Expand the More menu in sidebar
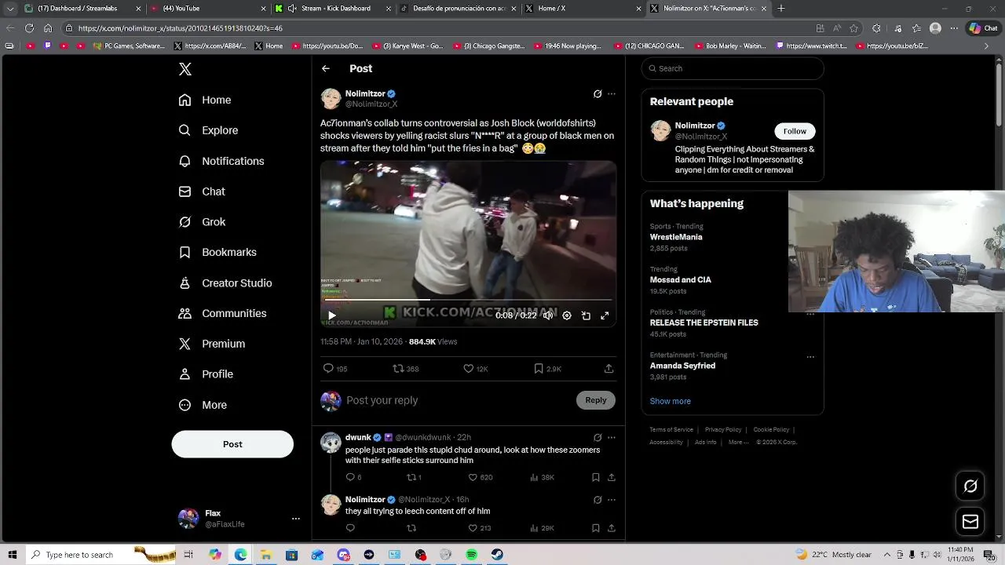Viewport: 1005px width, 565px height. pyautogui.click(x=203, y=405)
